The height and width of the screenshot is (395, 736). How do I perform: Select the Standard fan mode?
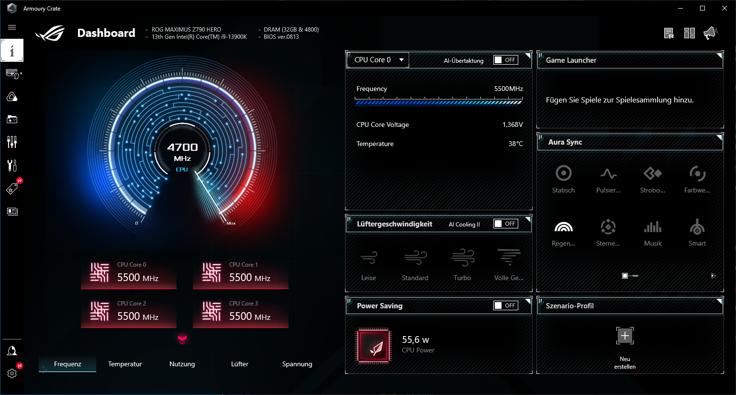[x=415, y=265]
